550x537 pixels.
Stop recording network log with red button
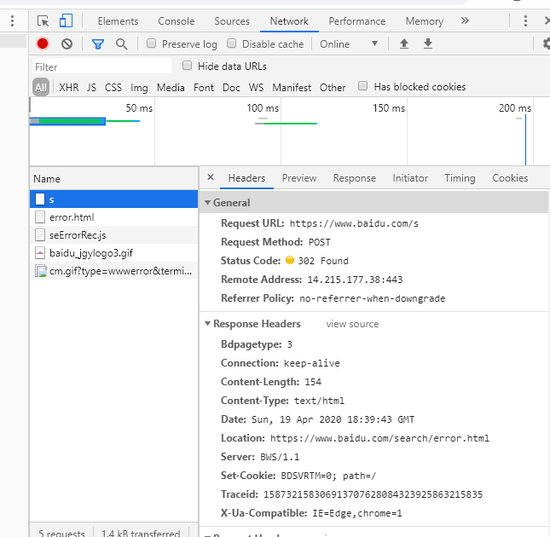tap(43, 43)
